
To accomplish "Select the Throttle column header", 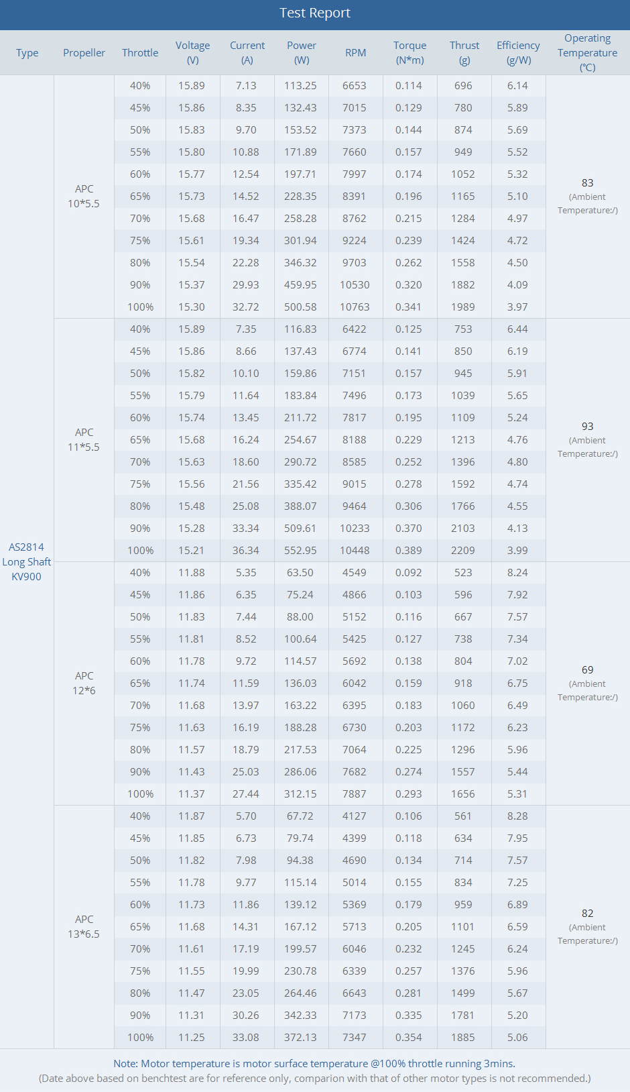I will [140, 53].
